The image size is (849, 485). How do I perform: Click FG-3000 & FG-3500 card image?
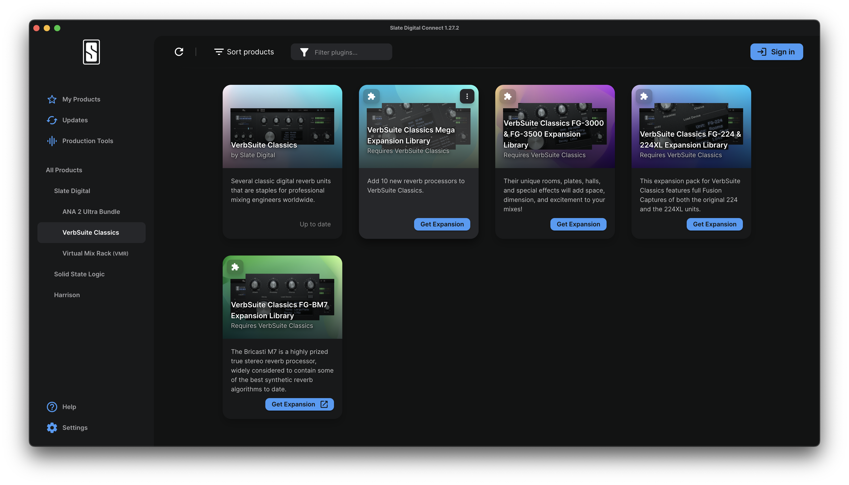[555, 126]
